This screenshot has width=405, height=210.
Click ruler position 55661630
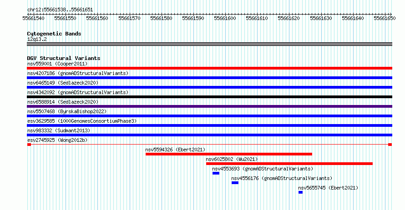321,18
